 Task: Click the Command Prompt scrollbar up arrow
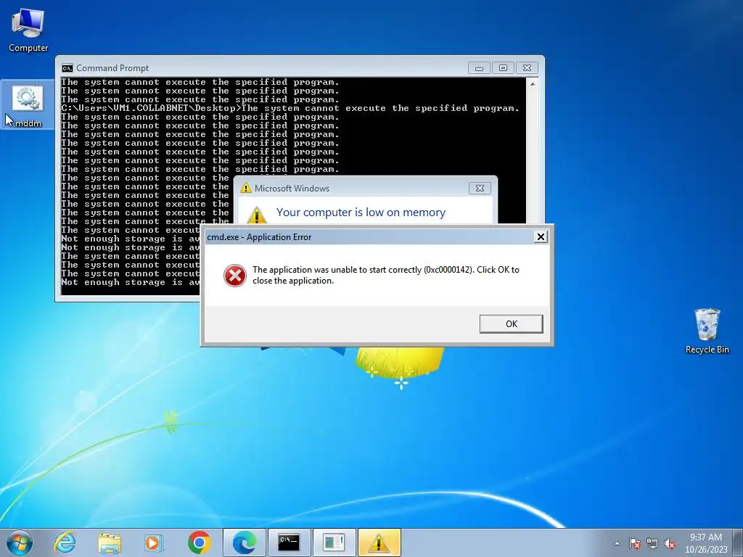coord(532,84)
